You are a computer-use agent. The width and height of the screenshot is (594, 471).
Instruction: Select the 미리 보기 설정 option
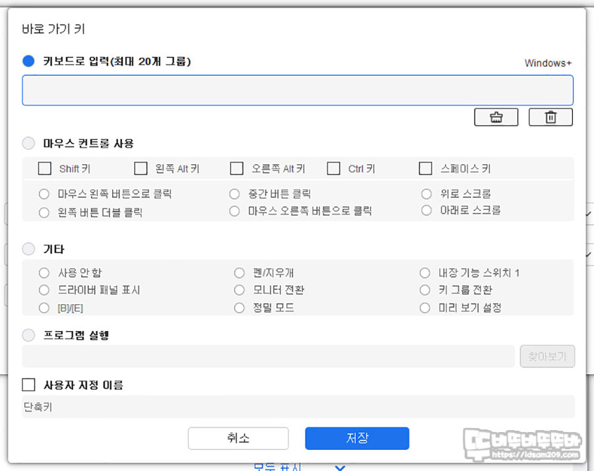pos(424,308)
